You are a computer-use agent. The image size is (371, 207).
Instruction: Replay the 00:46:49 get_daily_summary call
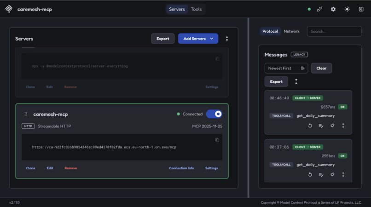click(x=310, y=126)
